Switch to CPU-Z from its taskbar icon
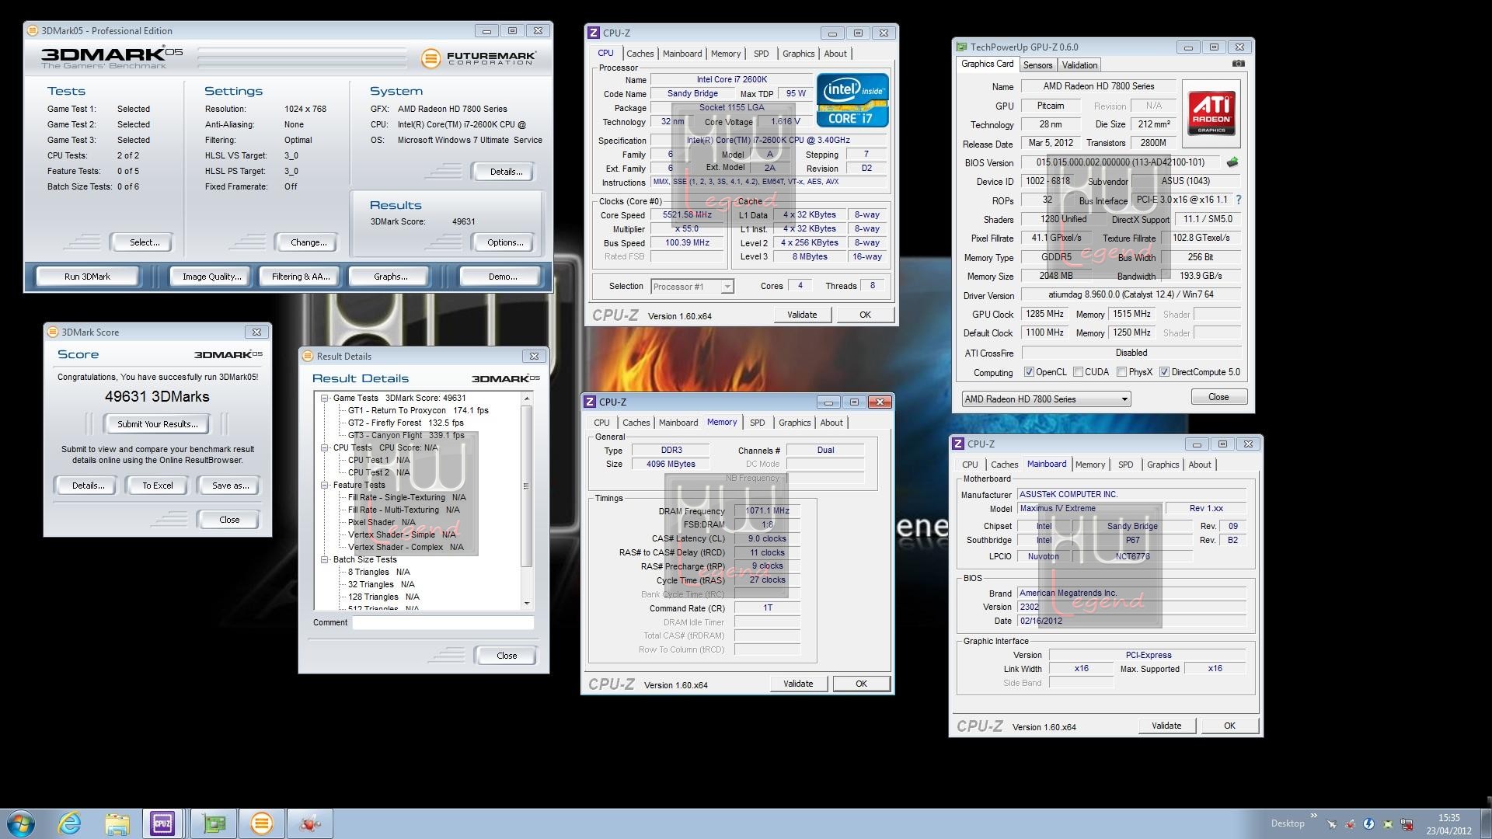 [x=162, y=823]
